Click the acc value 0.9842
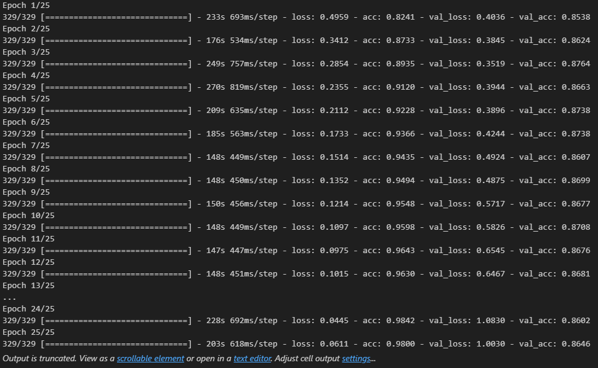The image size is (598, 368). coord(400,321)
